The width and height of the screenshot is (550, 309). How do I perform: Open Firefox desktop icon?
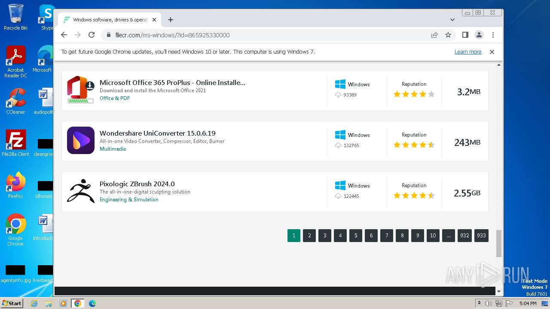tap(15, 185)
